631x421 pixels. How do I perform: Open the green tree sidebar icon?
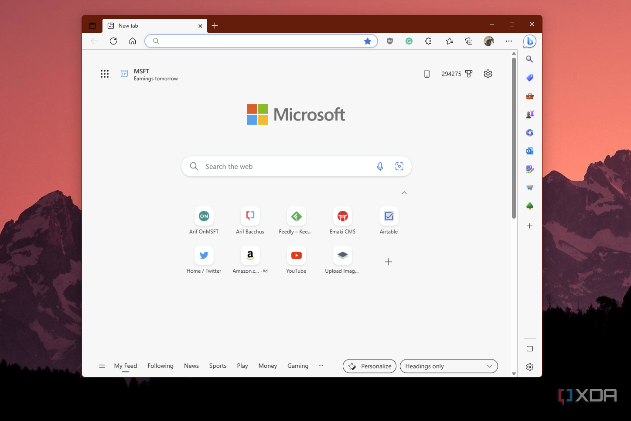(529, 206)
